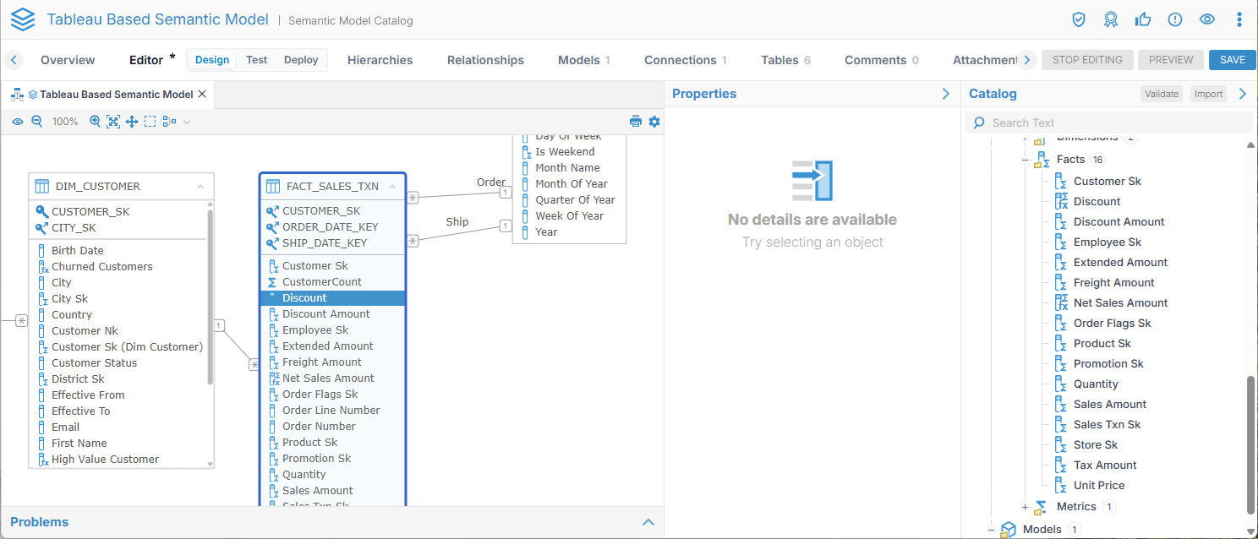Print the diagram using printer icon

636,122
